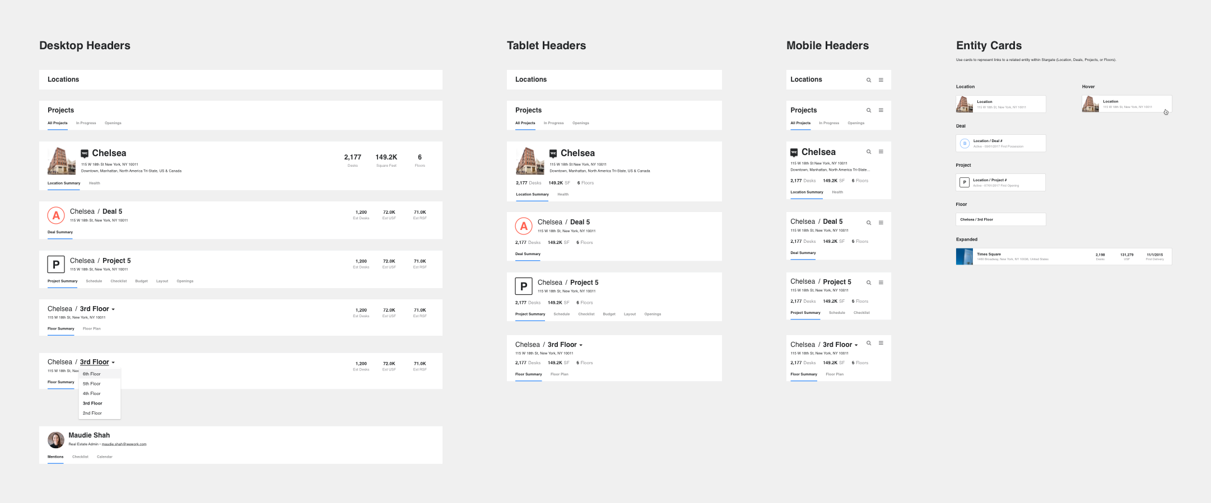1211x503 pixels.
Task: Switch to Budget tab in desktop Project 5 header
Action: pyautogui.click(x=142, y=281)
